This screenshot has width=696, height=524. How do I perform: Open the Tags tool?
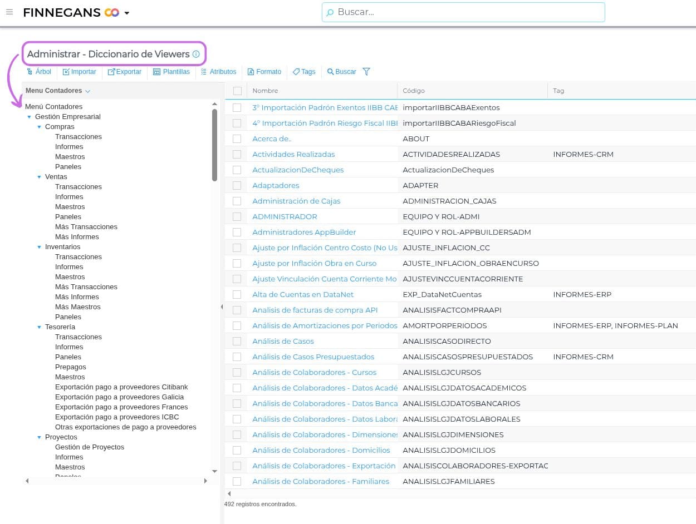304,72
